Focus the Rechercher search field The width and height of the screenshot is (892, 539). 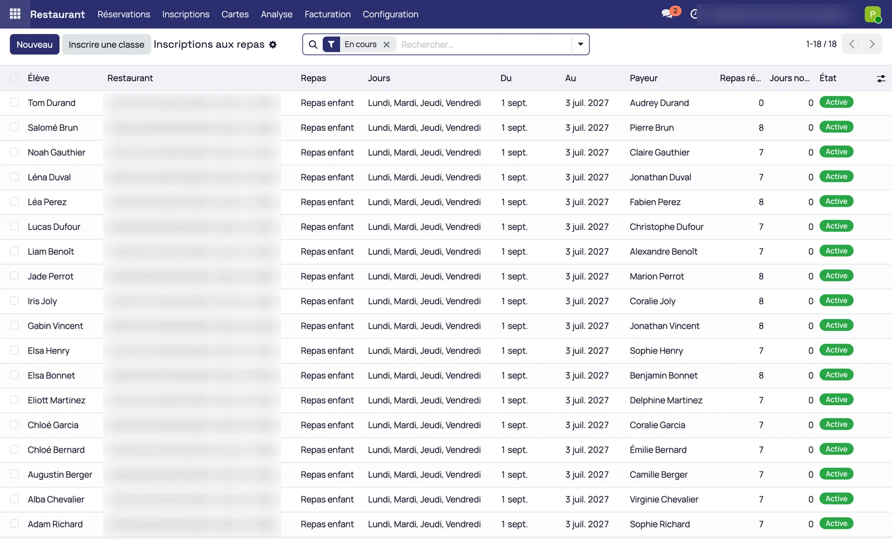(484, 45)
